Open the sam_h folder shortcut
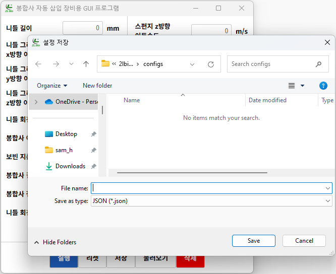 [64, 150]
